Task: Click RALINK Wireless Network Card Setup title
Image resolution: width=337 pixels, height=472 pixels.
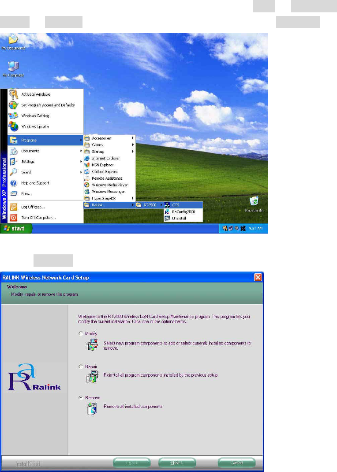Action: coord(46,278)
